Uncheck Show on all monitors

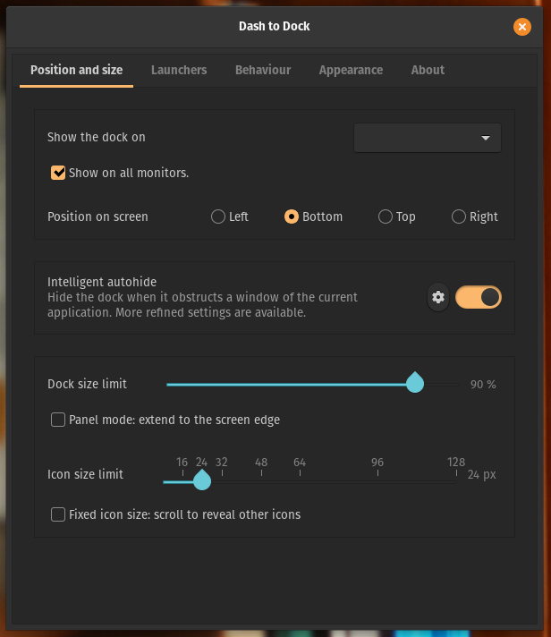58,173
